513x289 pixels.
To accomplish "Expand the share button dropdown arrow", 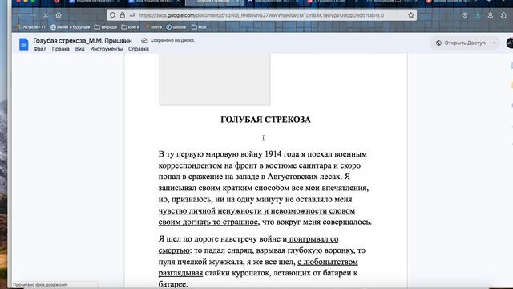I will click(495, 43).
